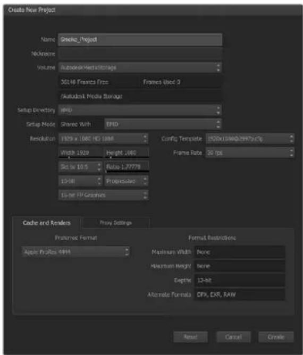This screenshot has width=303, height=355.
Task: Click the Cancel button
Action: (233, 337)
